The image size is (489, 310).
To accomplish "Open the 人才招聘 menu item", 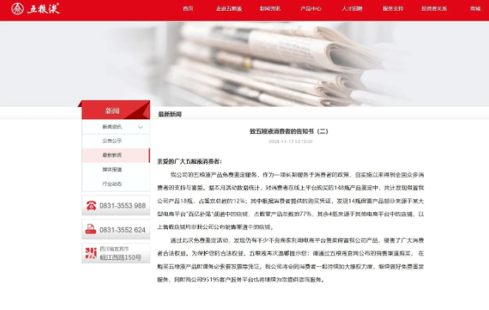I will point(352,8).
